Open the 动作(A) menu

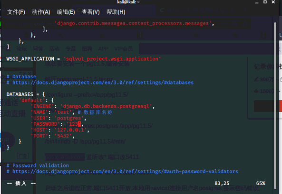click(41, 12)
